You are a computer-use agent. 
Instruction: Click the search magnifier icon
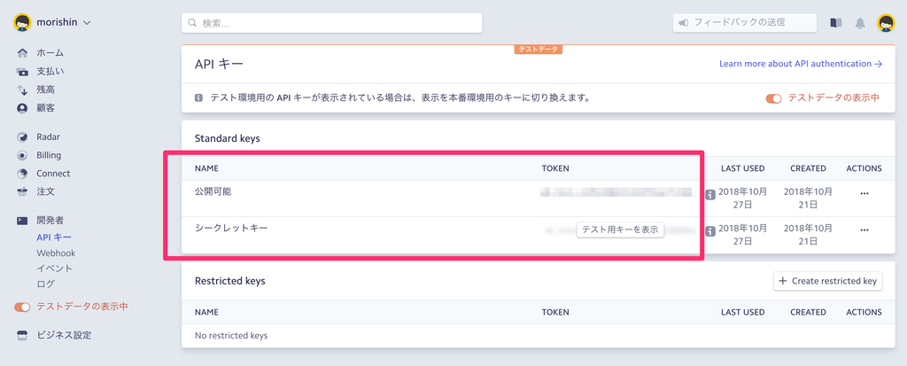pyautogui.click(x=192, y=23)
